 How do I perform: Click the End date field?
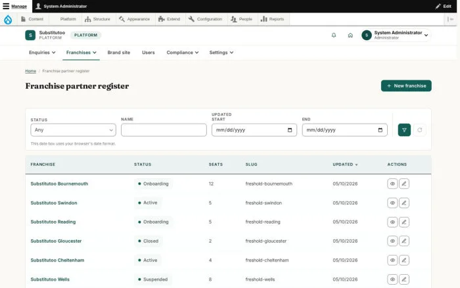(345, 130)
